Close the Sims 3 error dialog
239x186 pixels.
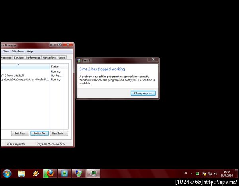point(153,59)
